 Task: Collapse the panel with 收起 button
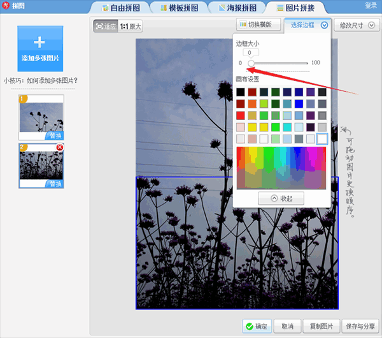coord(281,198)
